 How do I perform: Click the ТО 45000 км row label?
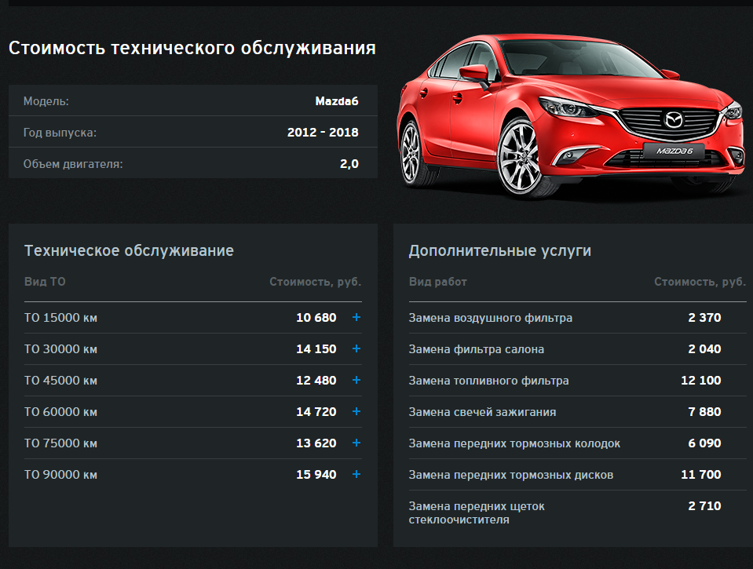[61, 381]
